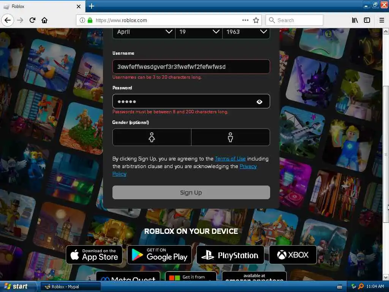Switch to the Roblox tab

click(42, 6)
